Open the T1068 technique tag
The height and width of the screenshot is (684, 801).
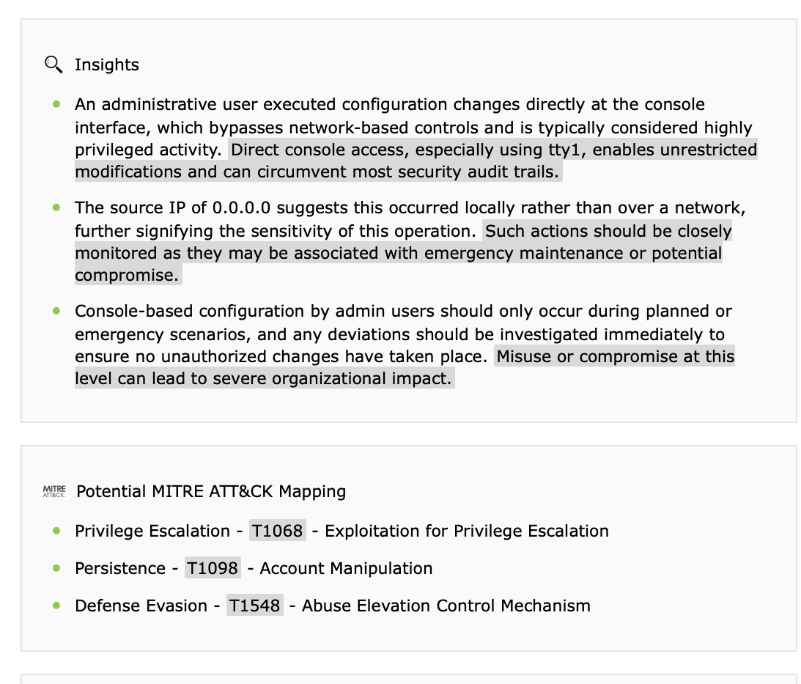pos(278,531)
